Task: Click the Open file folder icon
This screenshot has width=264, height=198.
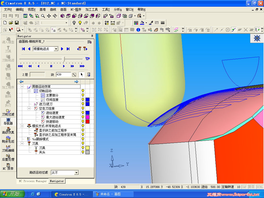Action: (11, 23)
